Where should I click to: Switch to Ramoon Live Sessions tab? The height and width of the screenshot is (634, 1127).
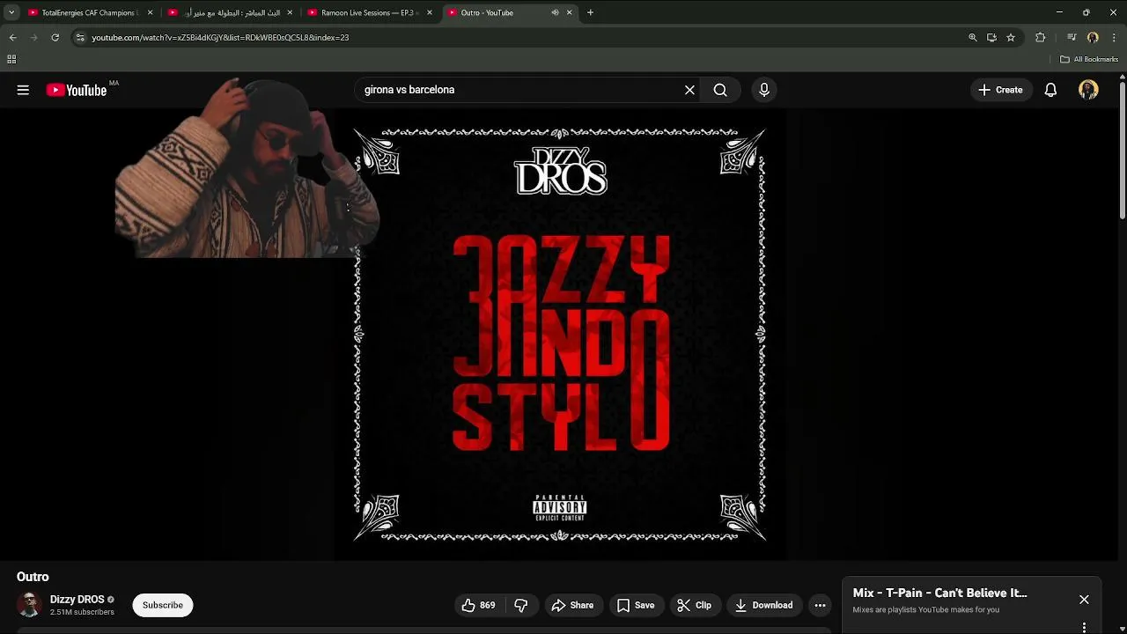[x=369, y=12]
